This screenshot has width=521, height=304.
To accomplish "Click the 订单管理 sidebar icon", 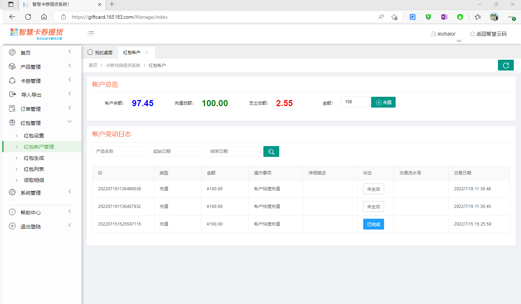I will [x=12, y=109].
